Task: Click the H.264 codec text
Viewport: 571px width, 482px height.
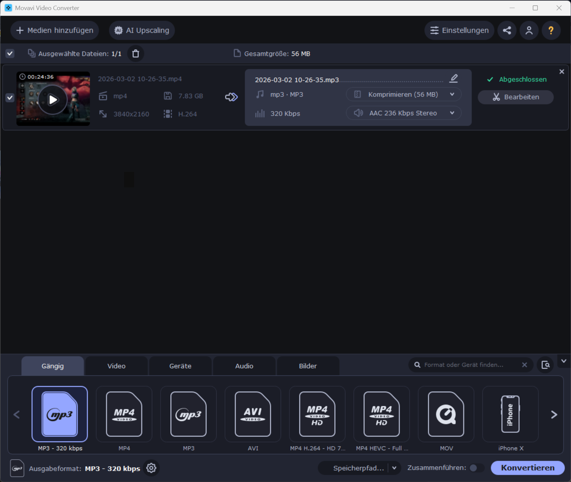Action: [187, 114]
